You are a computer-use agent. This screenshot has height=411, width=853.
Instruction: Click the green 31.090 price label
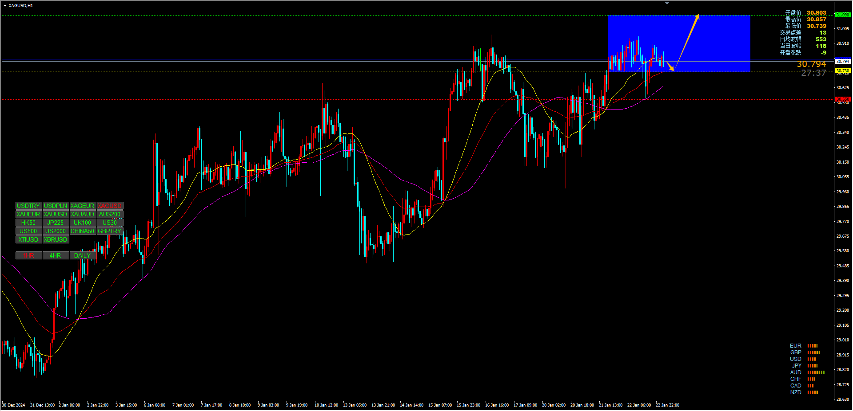point(843,15)
